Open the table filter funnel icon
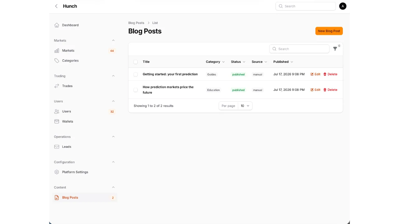This screenshot has width=399, height=224. tap(335, 49)
